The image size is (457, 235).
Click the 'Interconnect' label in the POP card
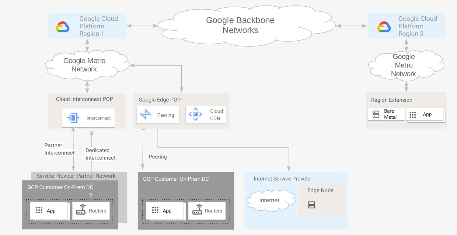coord(99,118)
